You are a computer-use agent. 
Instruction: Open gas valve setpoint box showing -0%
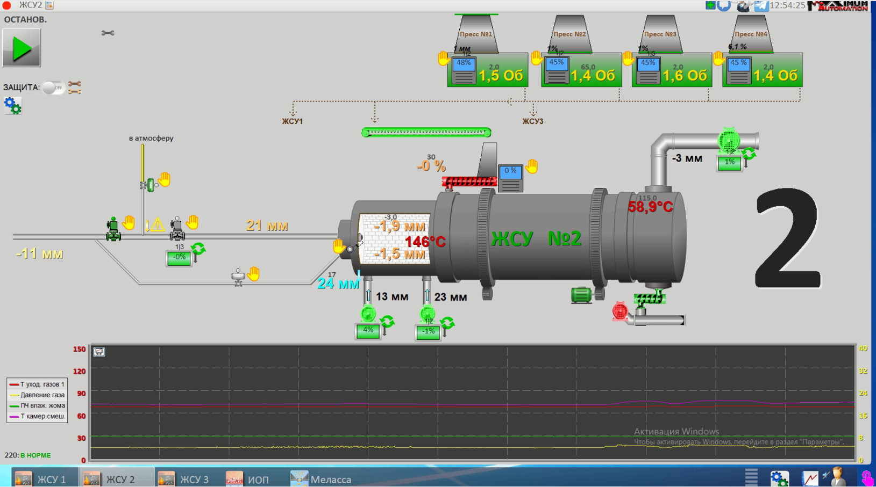179,258
